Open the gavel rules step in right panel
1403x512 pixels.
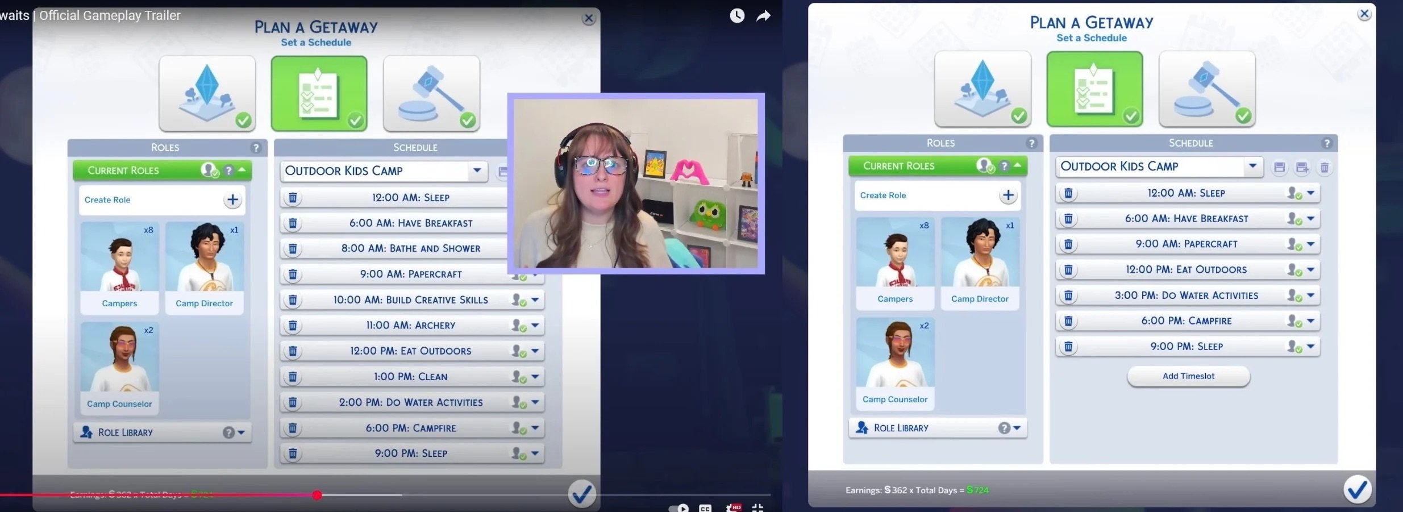(1206, 89)
